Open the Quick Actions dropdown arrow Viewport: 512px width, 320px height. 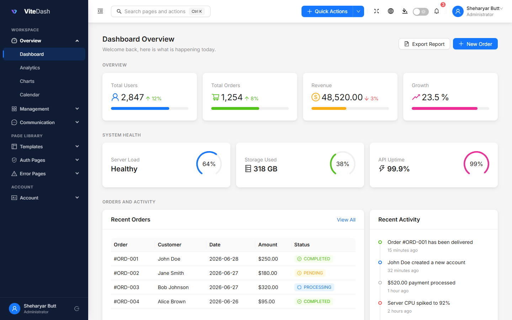click(x=358, y=11)
